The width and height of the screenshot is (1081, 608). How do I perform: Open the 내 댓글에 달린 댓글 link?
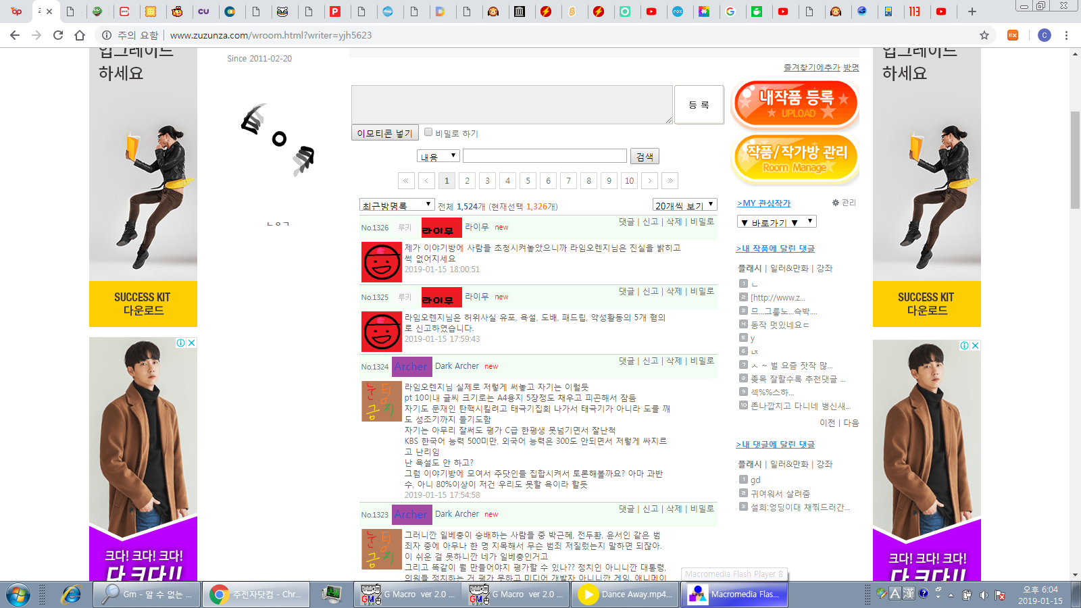[776, 445]
